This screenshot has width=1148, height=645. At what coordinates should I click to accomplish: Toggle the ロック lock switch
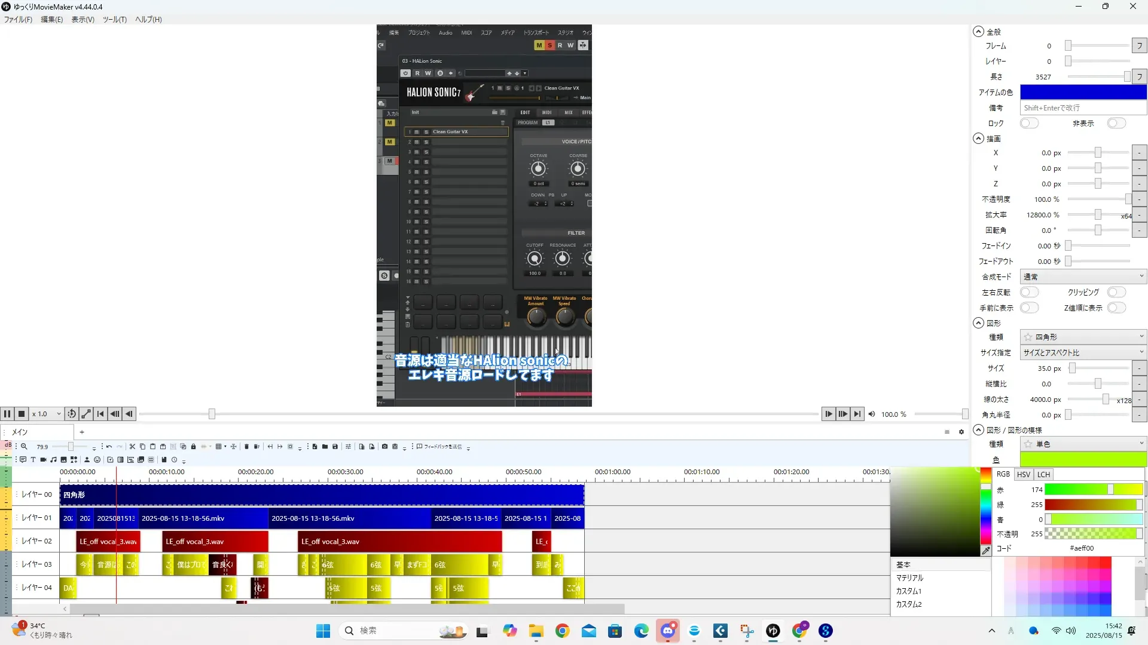click(x=1028, y=123)
